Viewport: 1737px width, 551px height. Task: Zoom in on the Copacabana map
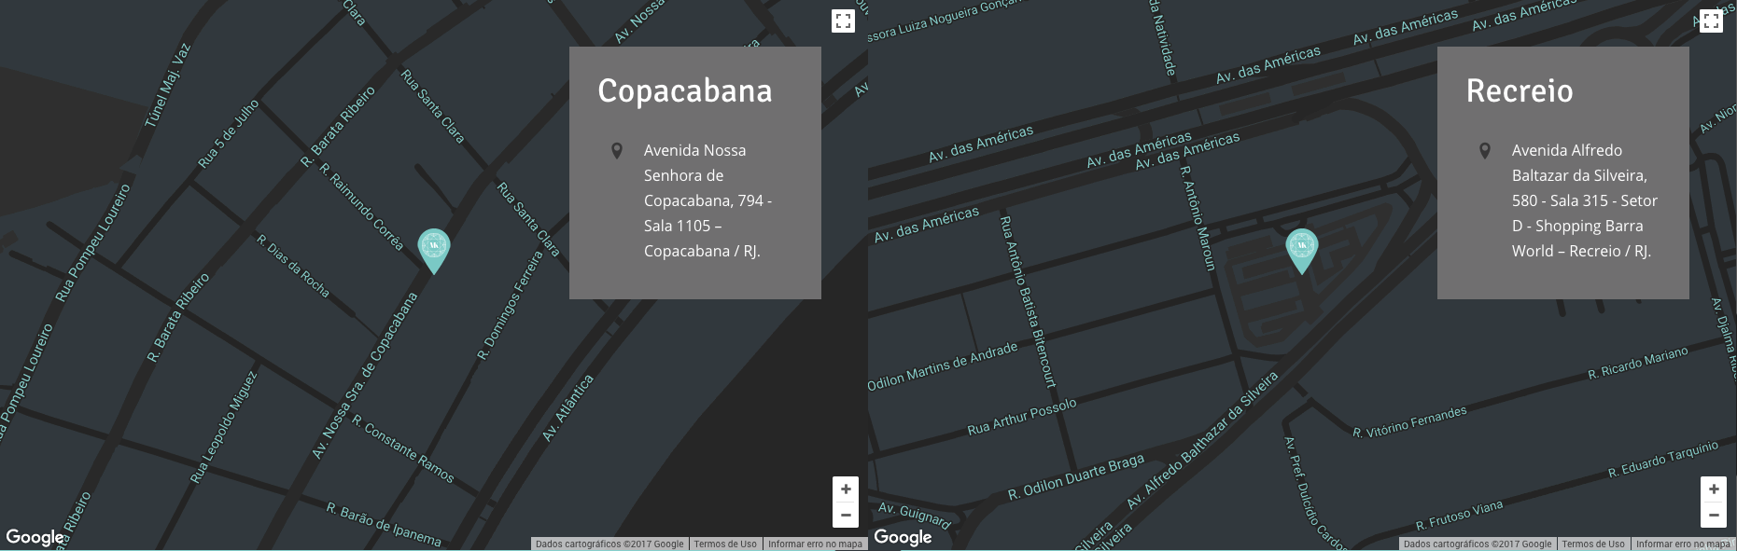tap(846, 489)
